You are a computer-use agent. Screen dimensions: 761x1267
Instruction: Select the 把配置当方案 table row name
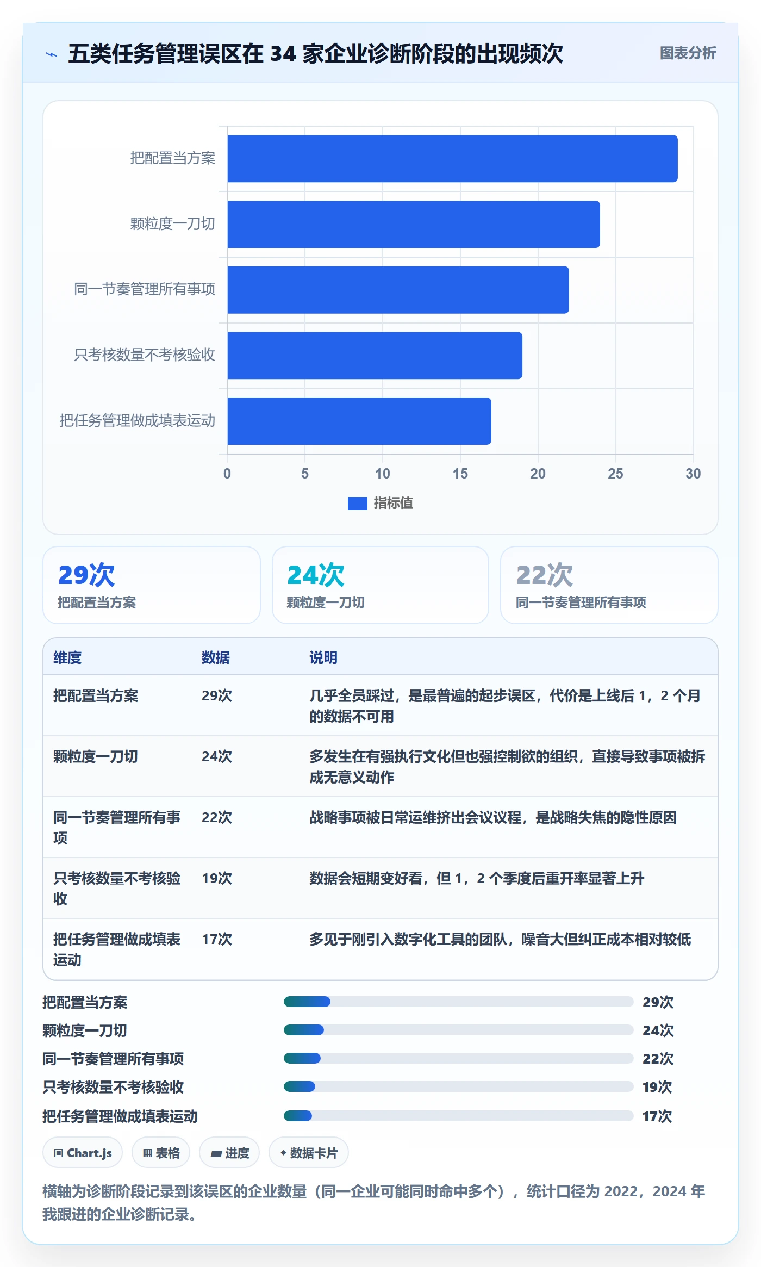96,695
